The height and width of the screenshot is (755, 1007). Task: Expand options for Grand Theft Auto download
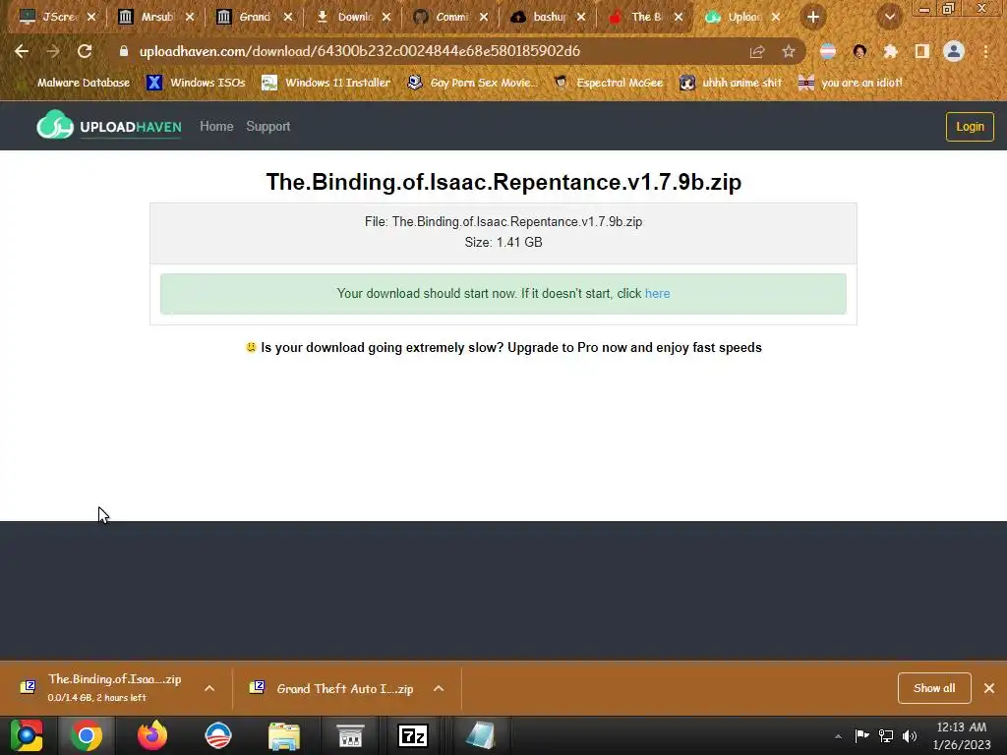tap(439, 688)
